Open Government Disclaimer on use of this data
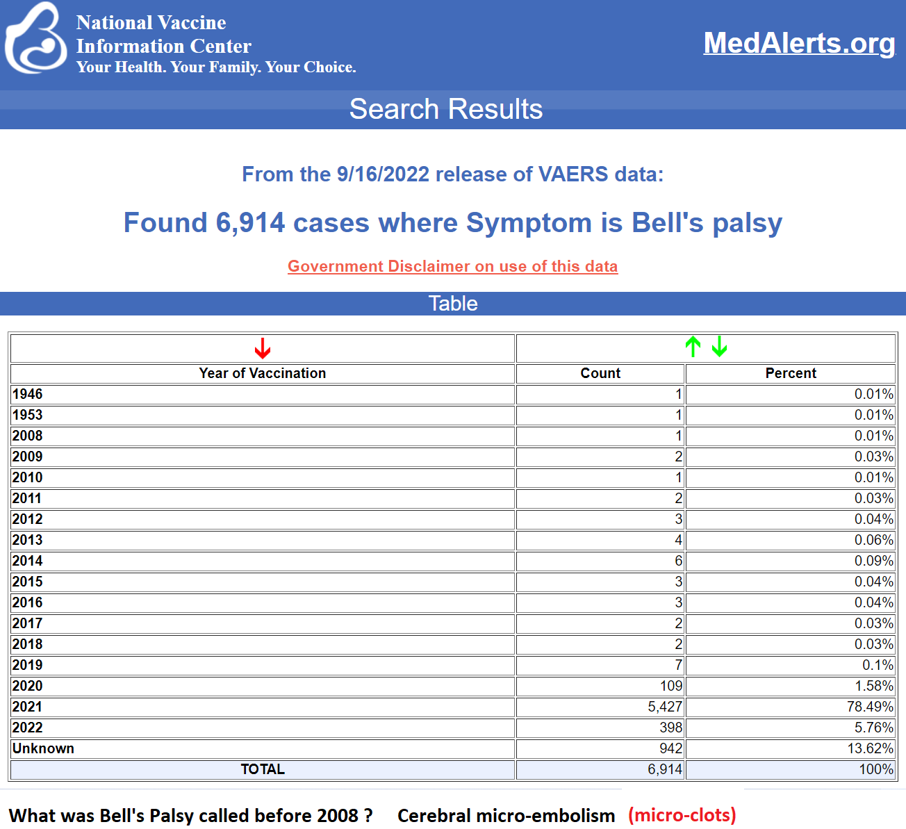 coord(453,266)
